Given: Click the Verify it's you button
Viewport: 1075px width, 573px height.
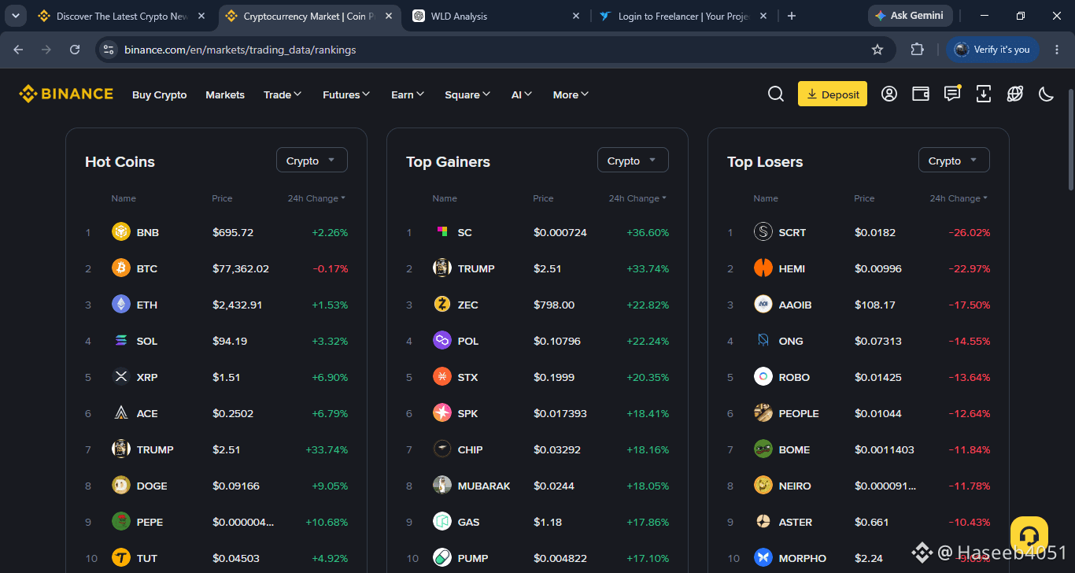Looking at the screenshot, I should 993,50.
